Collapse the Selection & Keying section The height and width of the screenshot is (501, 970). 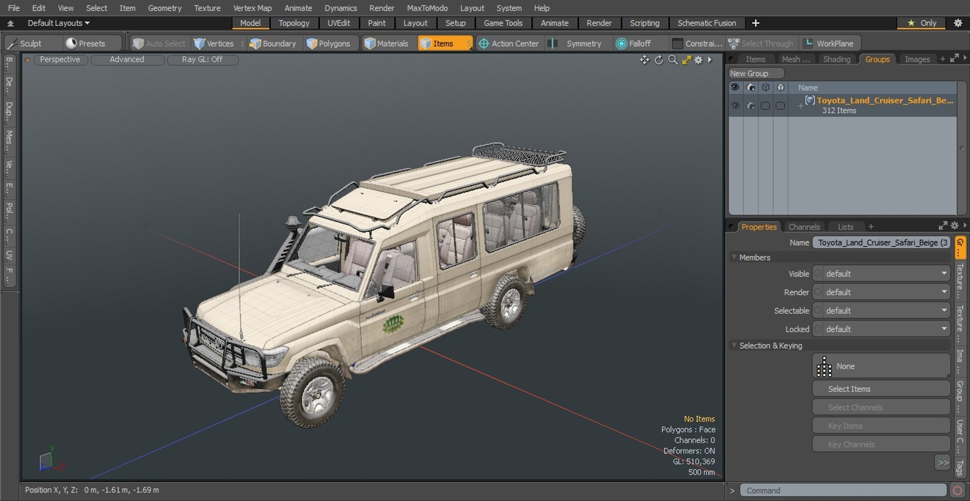(x=734, y=345)
